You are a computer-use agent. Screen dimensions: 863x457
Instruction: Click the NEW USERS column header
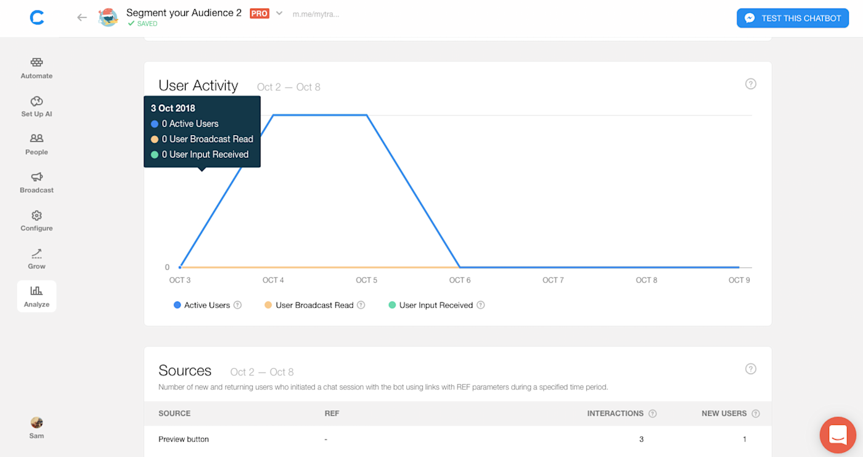(x=724, y=413)
